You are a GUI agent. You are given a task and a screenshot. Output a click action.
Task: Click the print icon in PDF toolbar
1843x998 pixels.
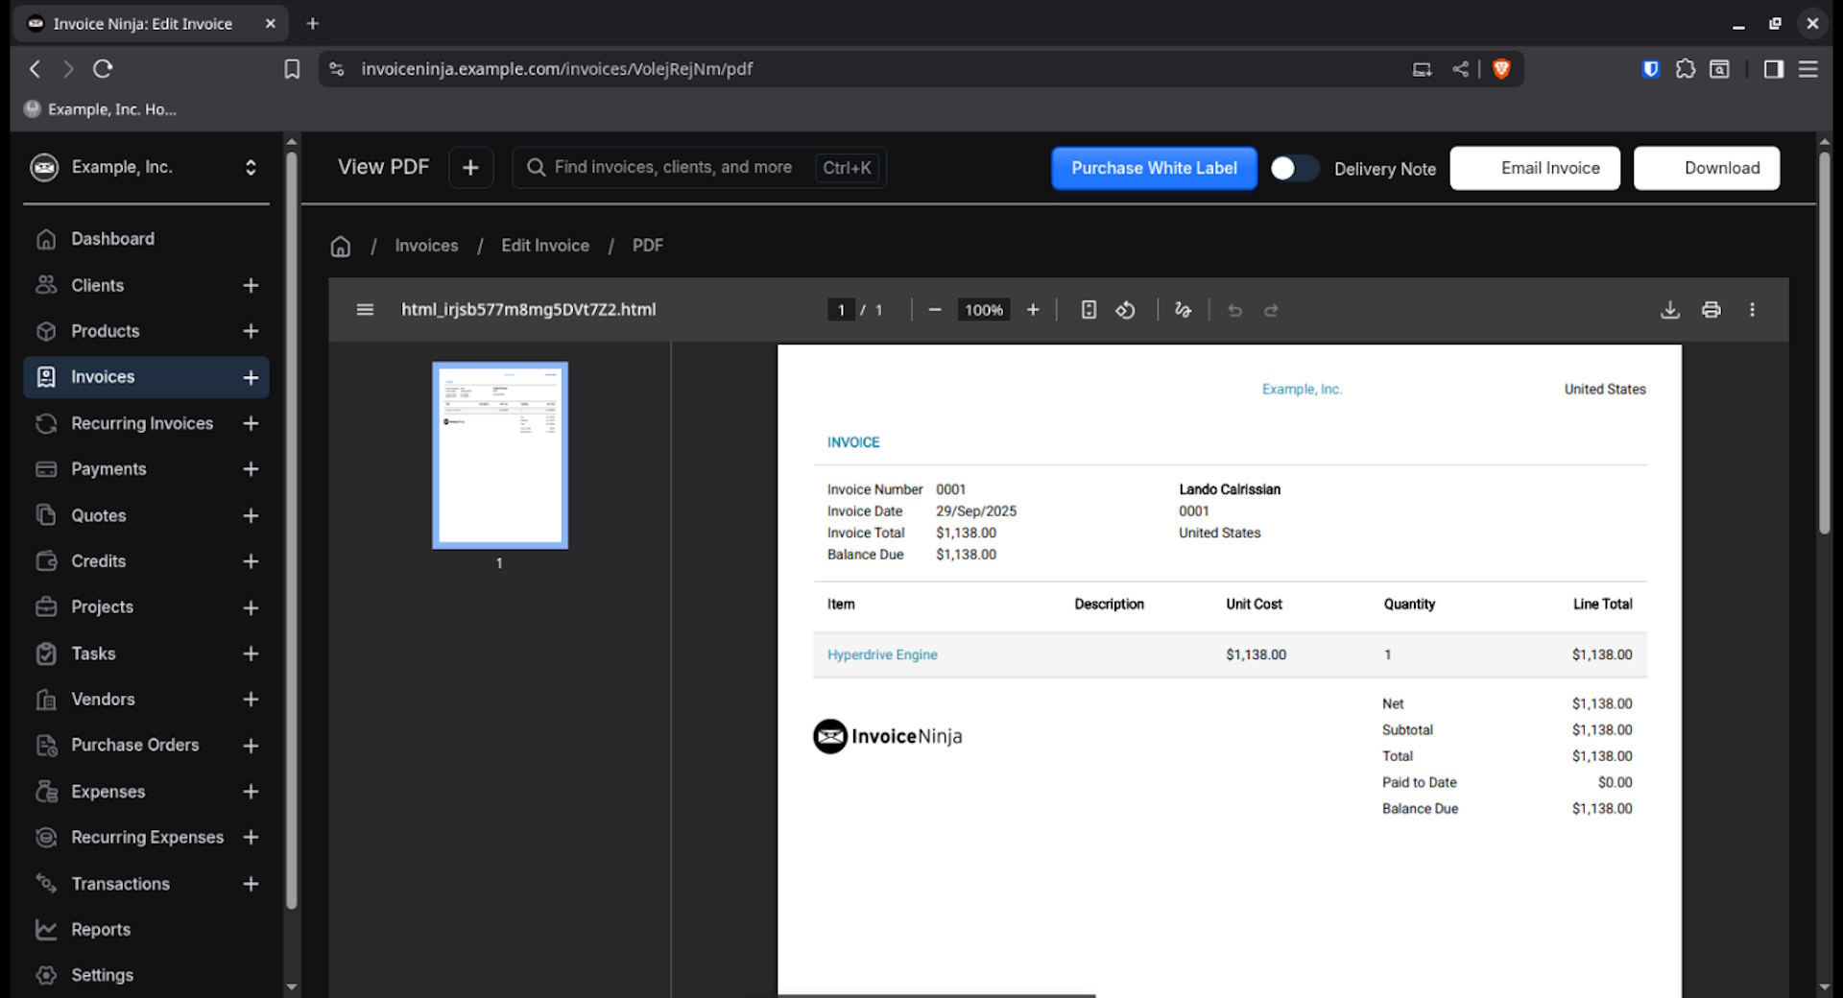click(x=1711, y=310)
